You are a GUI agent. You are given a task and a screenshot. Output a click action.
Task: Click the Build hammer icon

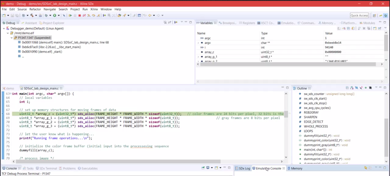point(32,15)
